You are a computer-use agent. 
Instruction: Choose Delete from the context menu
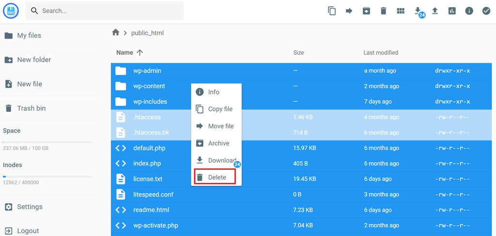(216, 177)
